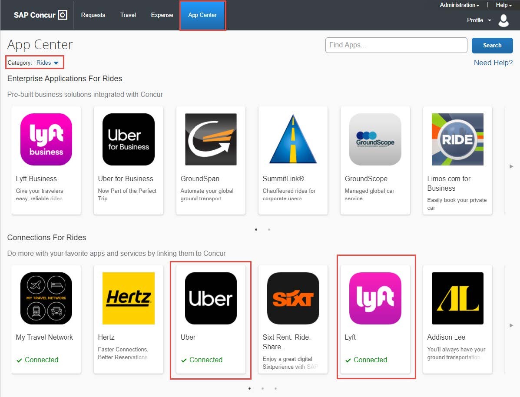Screen dimensions: 520x397
Task: Open the GroundSpan title text
Action: point(200,179)
